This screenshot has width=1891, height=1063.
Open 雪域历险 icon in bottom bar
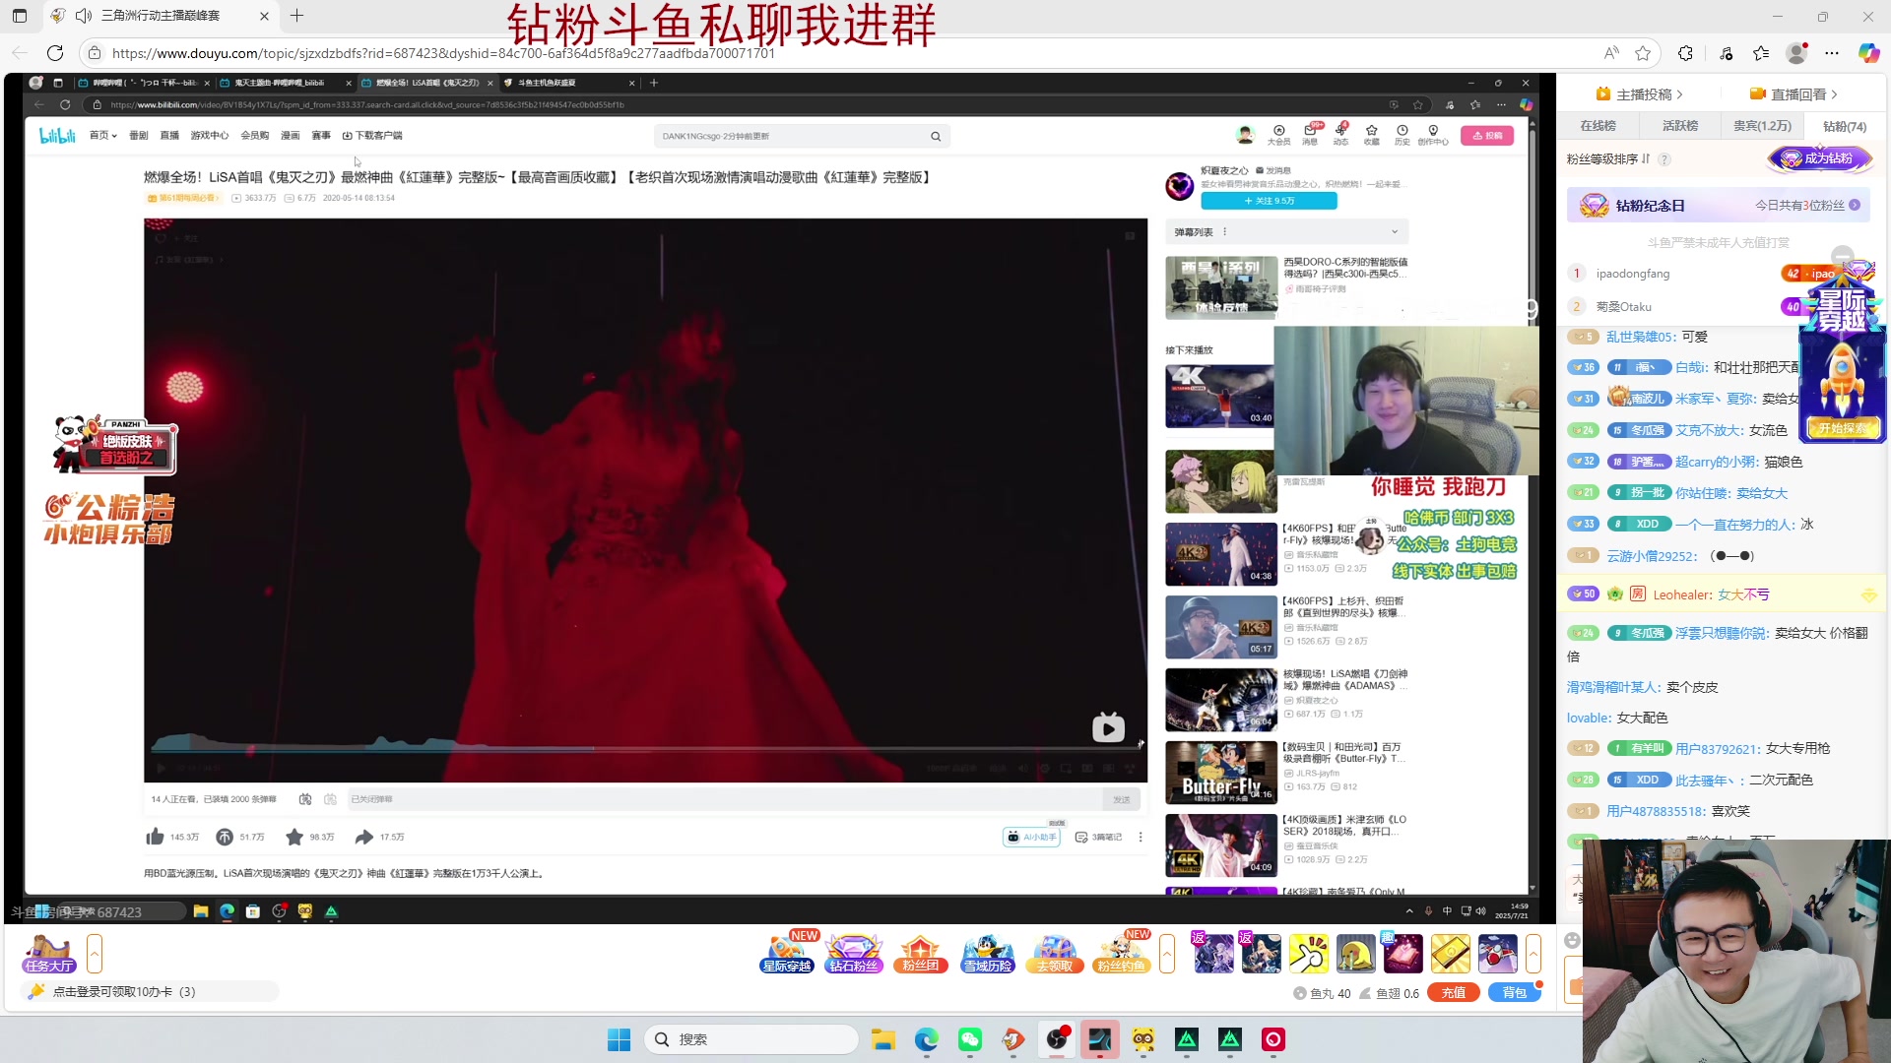coord(987,954)
